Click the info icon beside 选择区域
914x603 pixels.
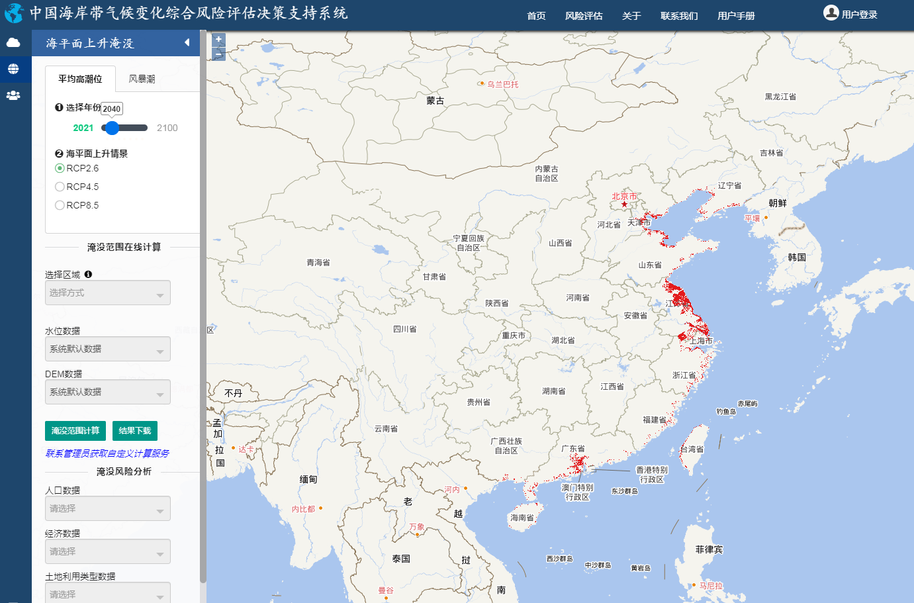click(x=88, y=275)
